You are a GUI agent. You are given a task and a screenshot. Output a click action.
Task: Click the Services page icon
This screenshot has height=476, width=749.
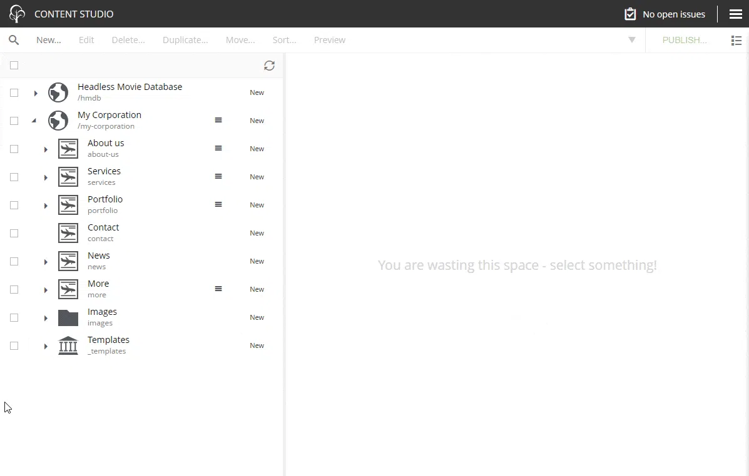coord(68,177)
